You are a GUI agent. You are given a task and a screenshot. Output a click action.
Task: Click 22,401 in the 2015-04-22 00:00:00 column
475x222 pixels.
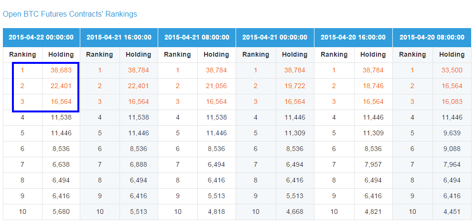61,86
